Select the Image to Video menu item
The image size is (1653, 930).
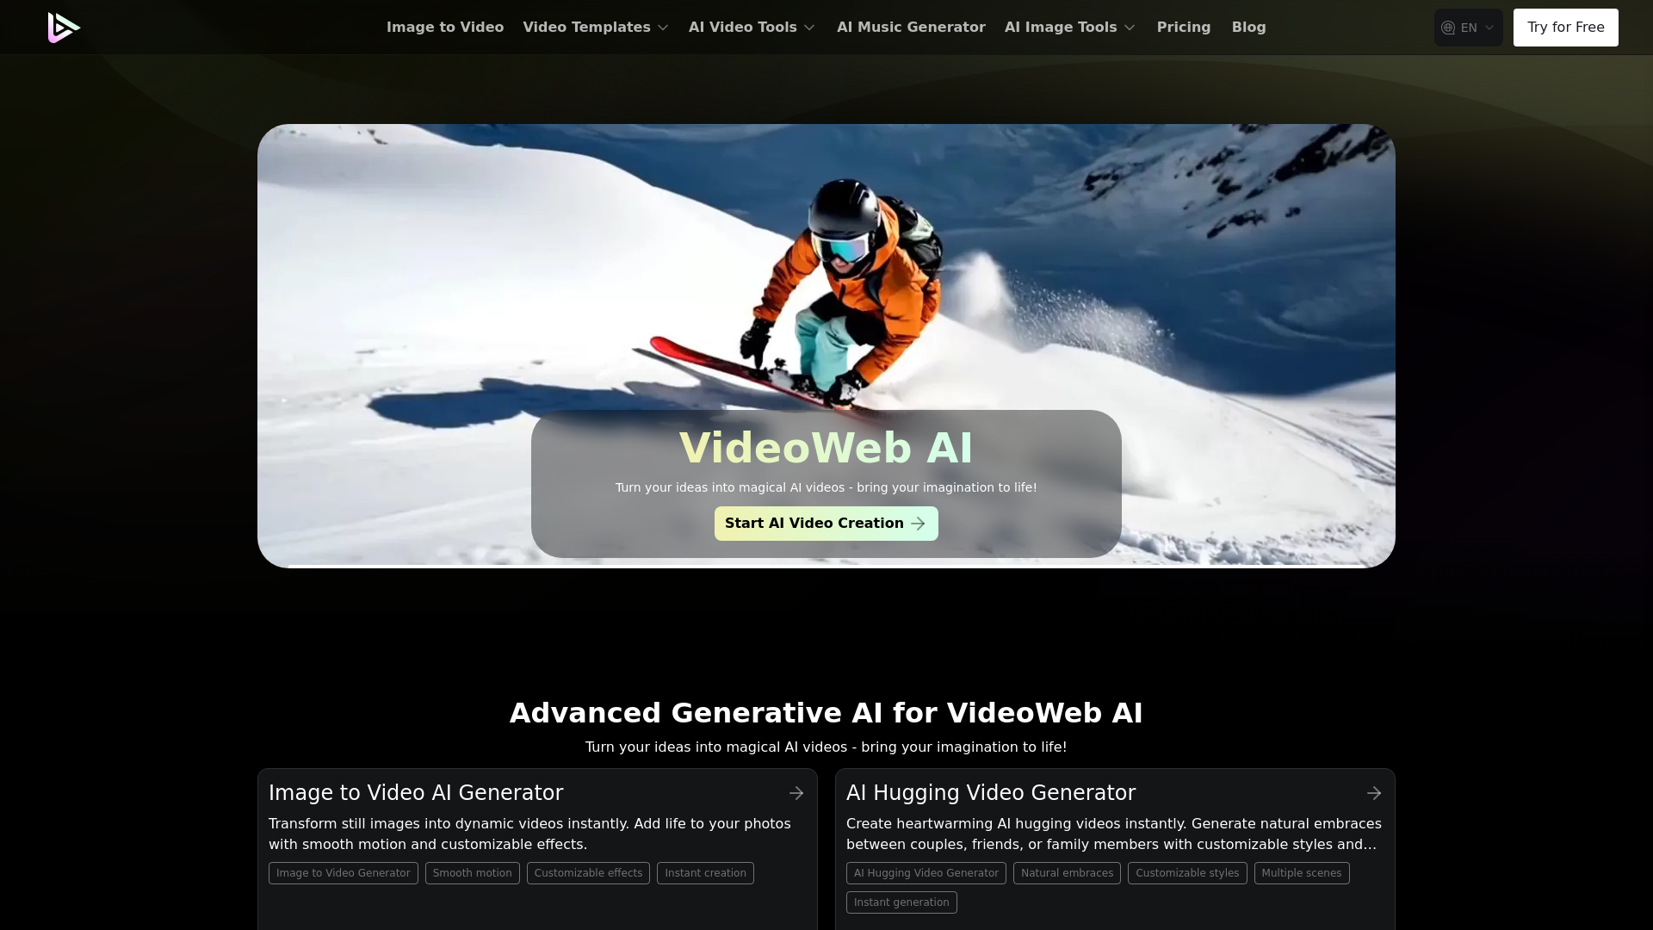click(x=445, y=28)
